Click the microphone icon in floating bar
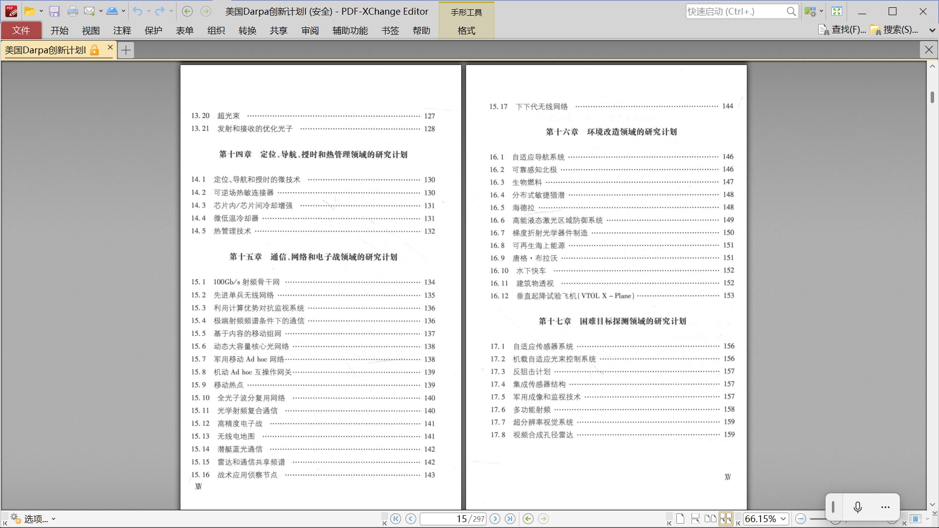939x528 pixels. coord(857,507)
